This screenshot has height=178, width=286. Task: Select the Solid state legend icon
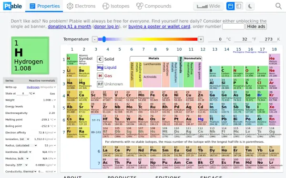[x=100, y=59]
